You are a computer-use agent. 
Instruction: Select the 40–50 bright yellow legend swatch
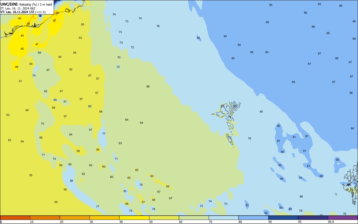[x=134, y=218]
